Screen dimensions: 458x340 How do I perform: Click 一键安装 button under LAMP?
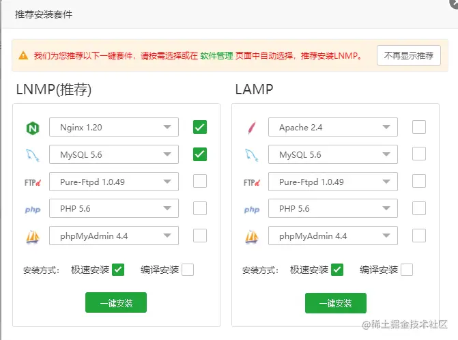(x=336, y=303)
